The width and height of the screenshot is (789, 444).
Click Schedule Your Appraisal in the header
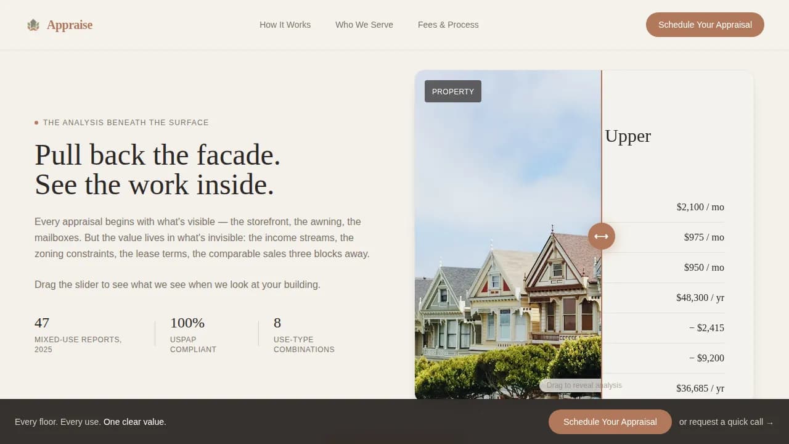pos(705,25)
